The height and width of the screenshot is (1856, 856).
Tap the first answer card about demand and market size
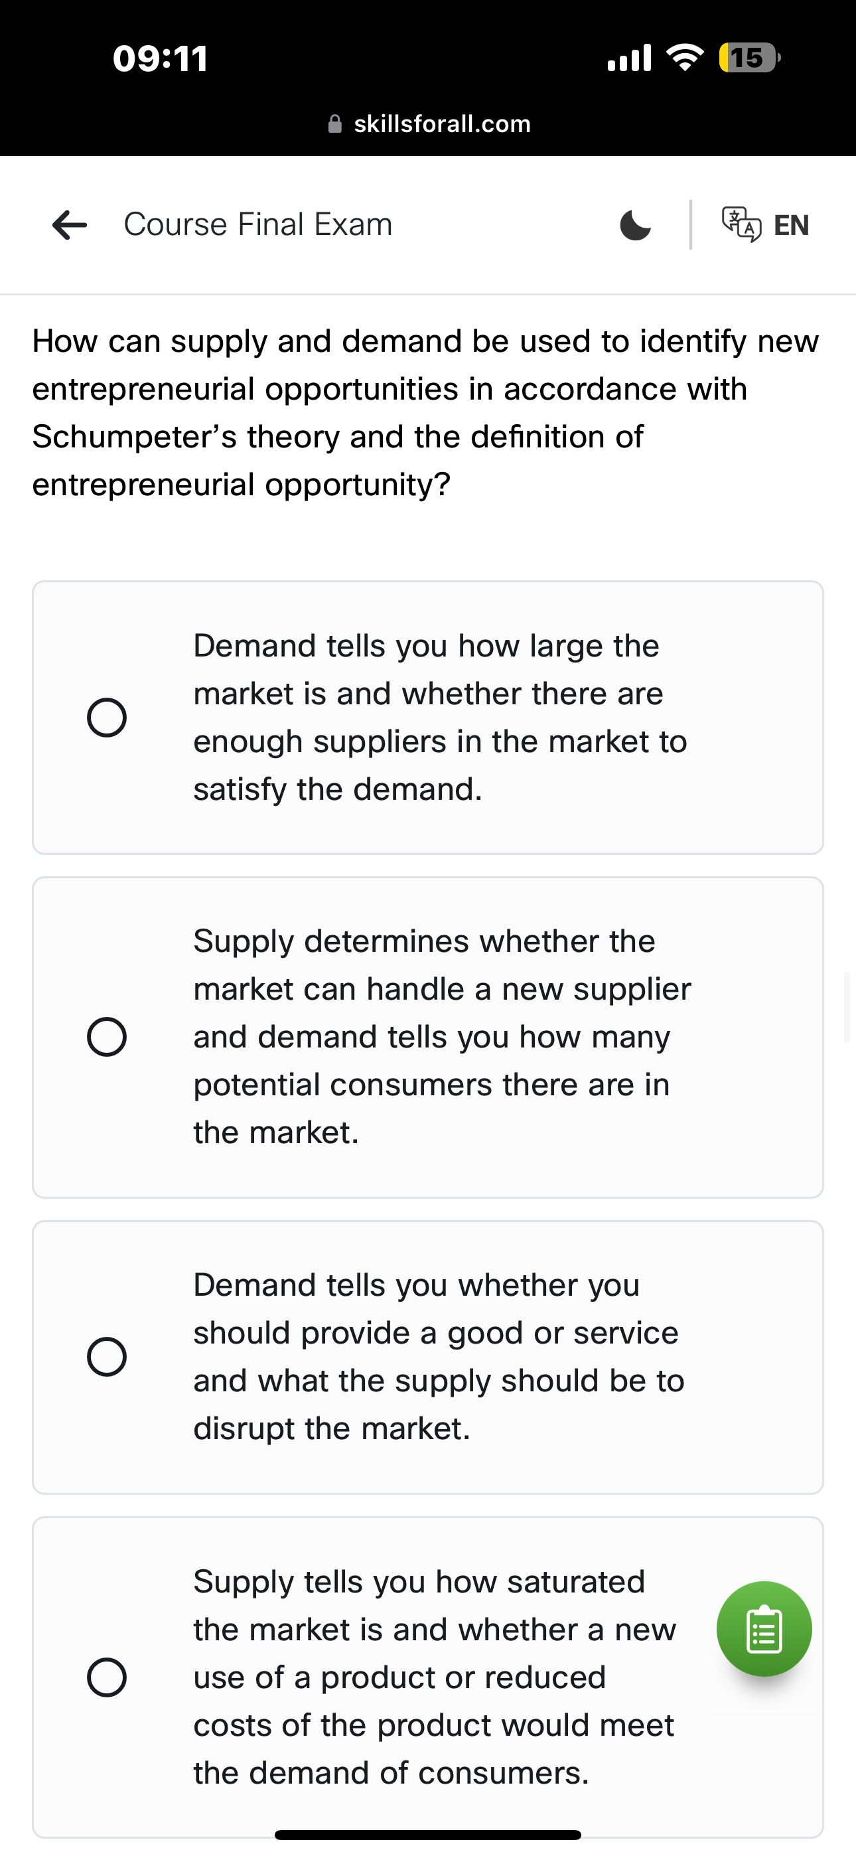click(427, 716)
